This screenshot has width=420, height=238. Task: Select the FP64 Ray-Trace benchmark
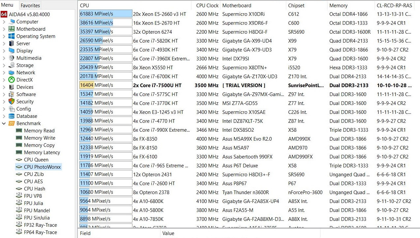(41, 232)
